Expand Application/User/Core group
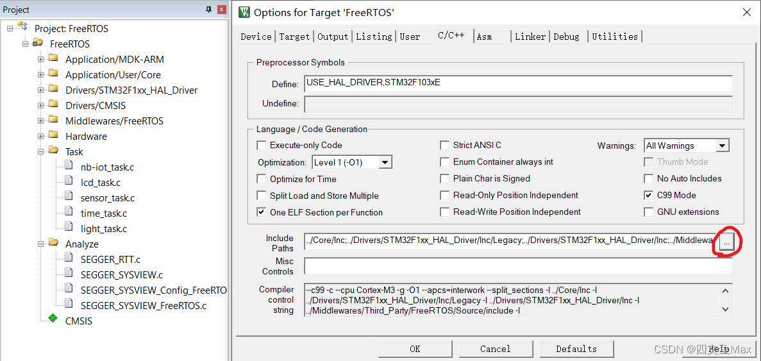The height and width of the screenshot is (361, 761). click(41, 75)
